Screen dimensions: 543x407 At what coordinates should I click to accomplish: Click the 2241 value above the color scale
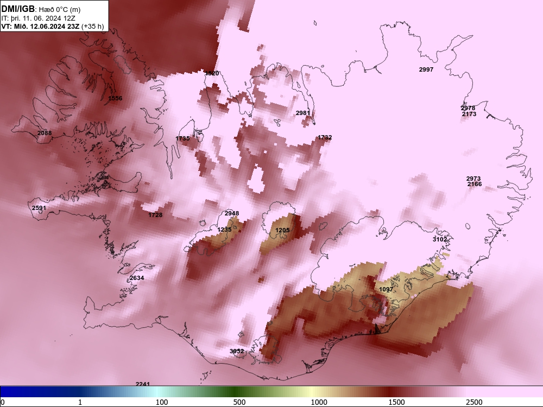tap(143, 384)
